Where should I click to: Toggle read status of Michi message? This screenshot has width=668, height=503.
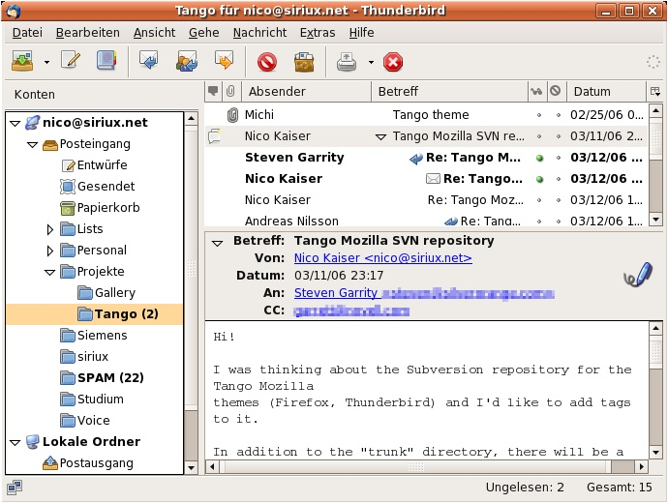tap(539, 115)
